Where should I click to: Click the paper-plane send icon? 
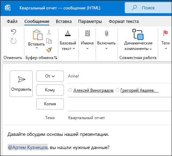pyautogui.click(x=22, y=79)
